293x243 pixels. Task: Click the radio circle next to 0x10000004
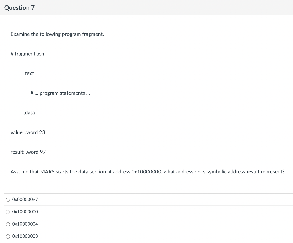coord(8,224)
